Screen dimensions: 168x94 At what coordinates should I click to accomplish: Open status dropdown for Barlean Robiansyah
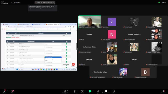[53, 62]
